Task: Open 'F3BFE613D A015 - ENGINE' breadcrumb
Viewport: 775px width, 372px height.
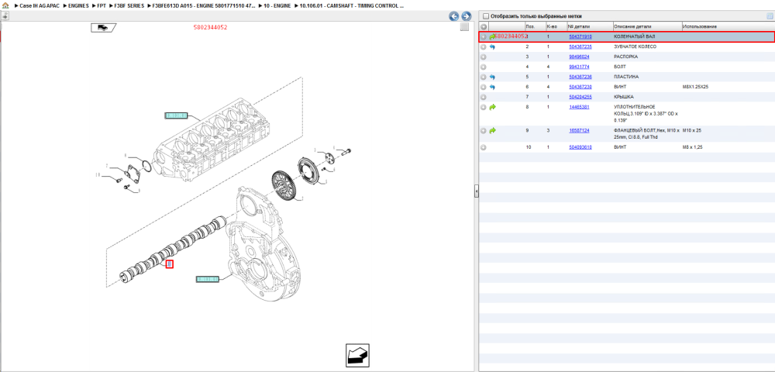Action: pos(204,5)
